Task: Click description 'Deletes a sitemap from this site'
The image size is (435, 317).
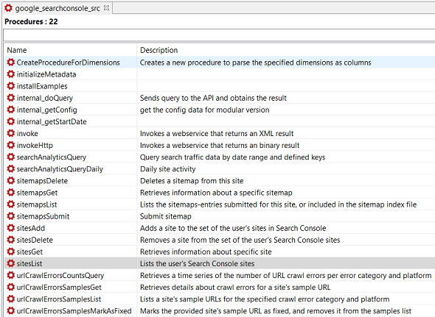Action: (x=192, y=181)
